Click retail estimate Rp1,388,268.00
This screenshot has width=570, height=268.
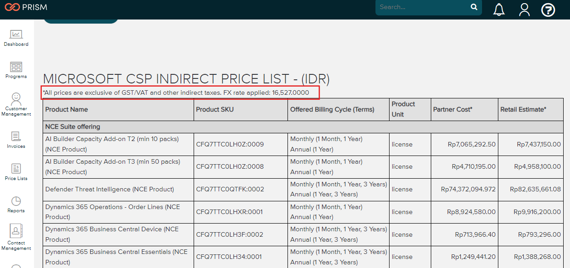tap(537, 257)
